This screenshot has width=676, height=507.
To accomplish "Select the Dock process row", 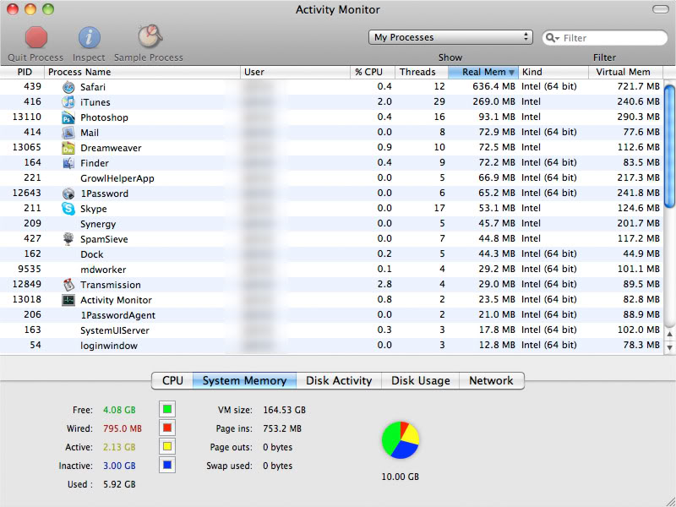I will (x=331, y=254).
